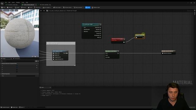Image resolution: width=196 pixels, height=110 pixels.
Task: Click the landscape node Mask output pin
Action: pos(100,37)
